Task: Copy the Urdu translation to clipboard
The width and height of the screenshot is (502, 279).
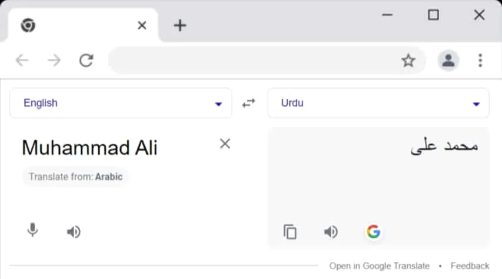Action: (x=290, y=231)
